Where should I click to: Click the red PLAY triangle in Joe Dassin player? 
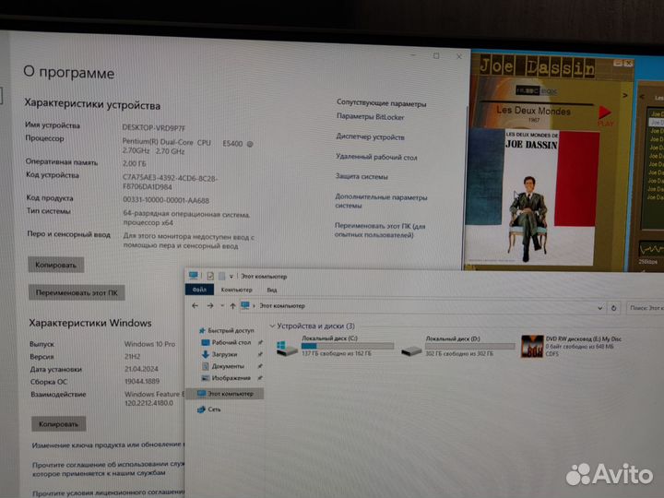click(604, 113)
